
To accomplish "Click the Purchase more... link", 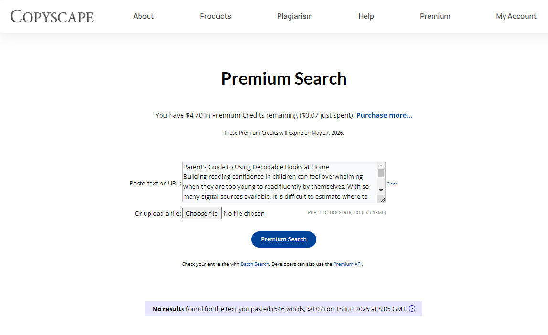I will (x=384, y=115).
